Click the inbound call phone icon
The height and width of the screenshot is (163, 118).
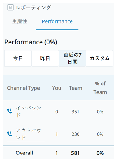click(9, 111)
